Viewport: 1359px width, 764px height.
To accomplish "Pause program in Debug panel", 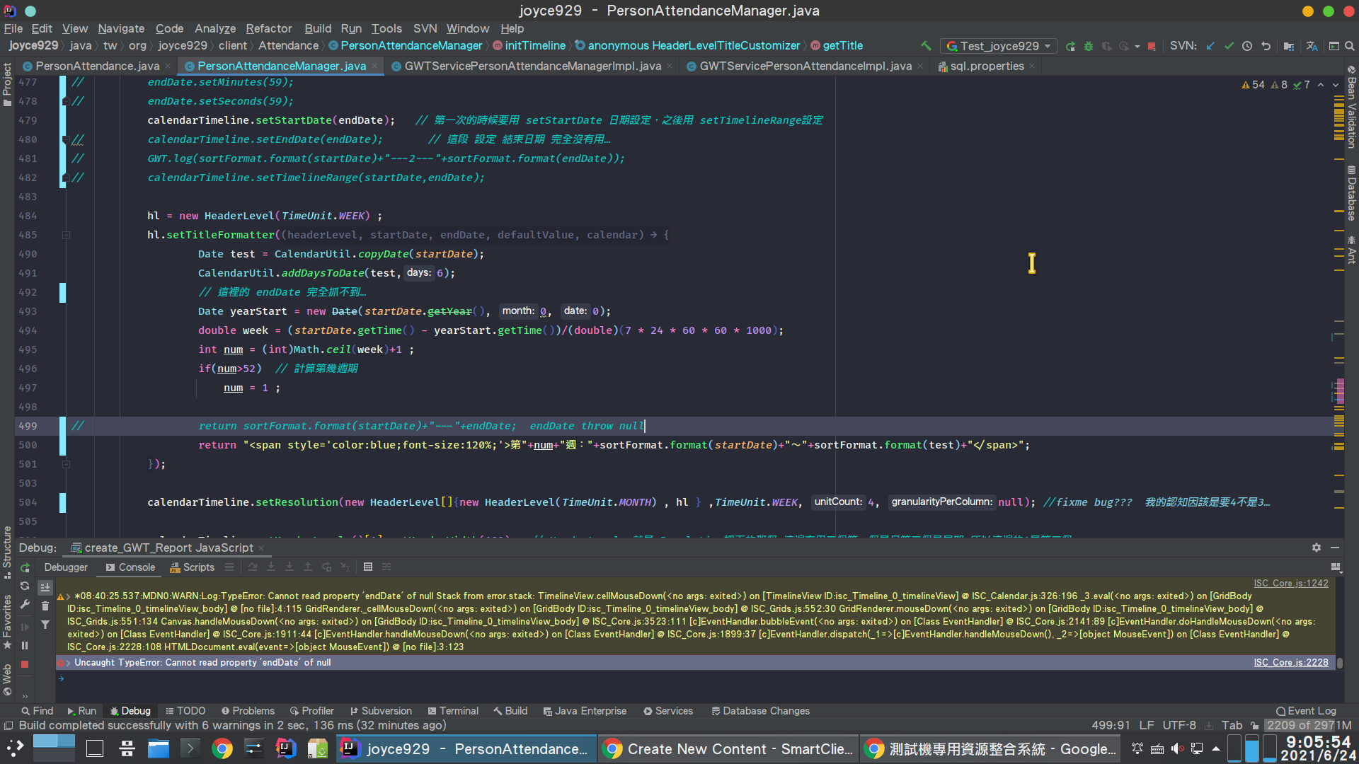I will coord(25,645).
